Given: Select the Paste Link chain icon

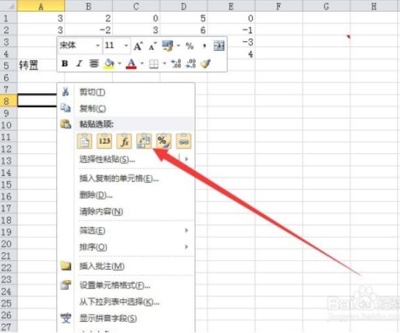Looking at the screenshot, I should click(x=184, y=141).
